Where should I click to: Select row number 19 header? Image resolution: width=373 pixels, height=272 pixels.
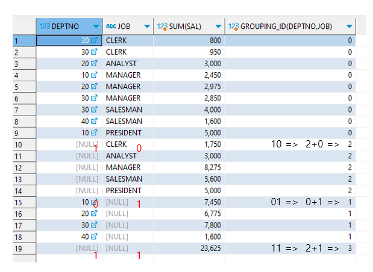(x=24, y=249)
